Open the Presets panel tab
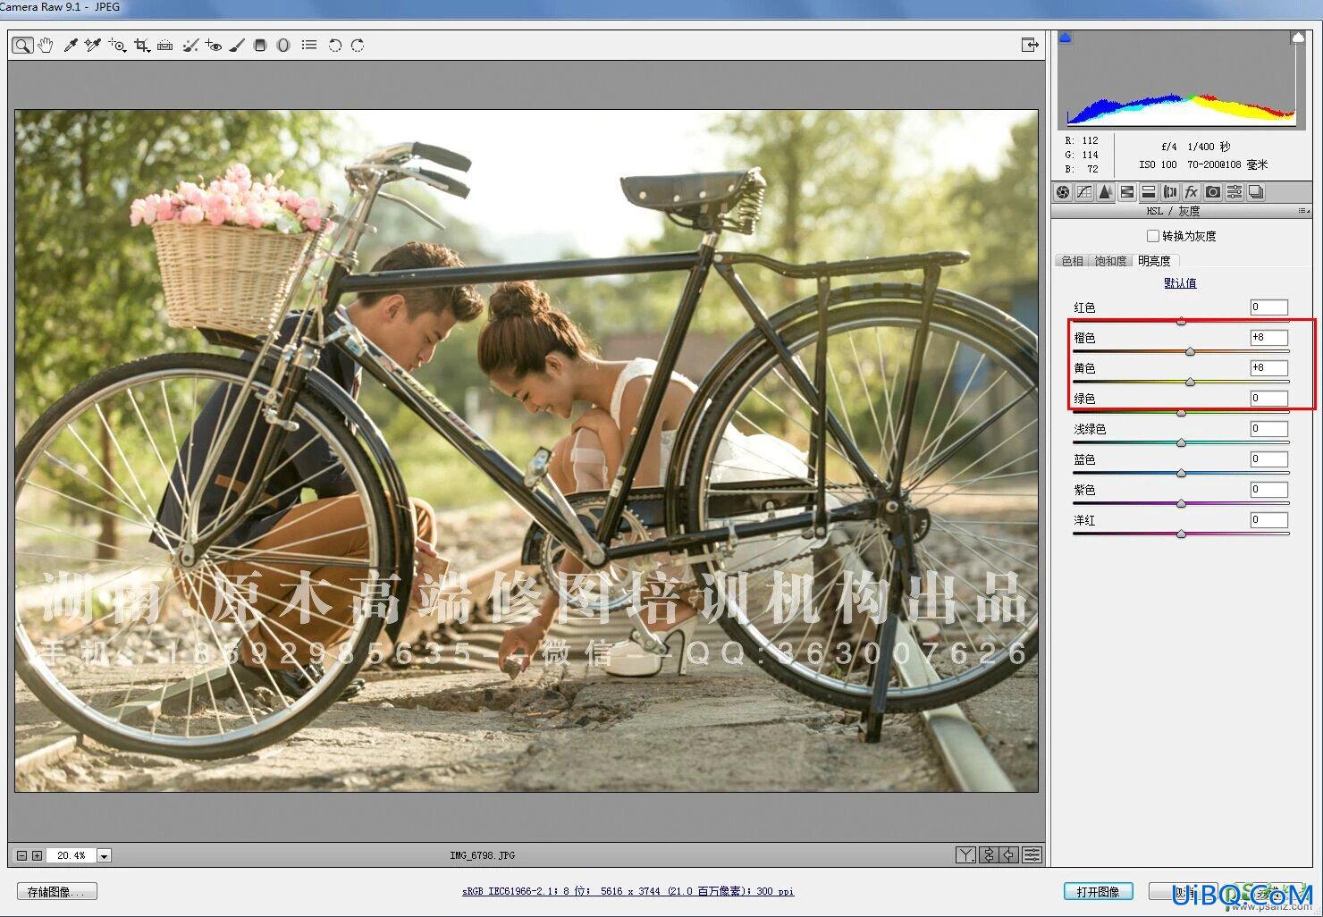The height and width of the screenshot is (917, 1323). (x=1235, y=192)
